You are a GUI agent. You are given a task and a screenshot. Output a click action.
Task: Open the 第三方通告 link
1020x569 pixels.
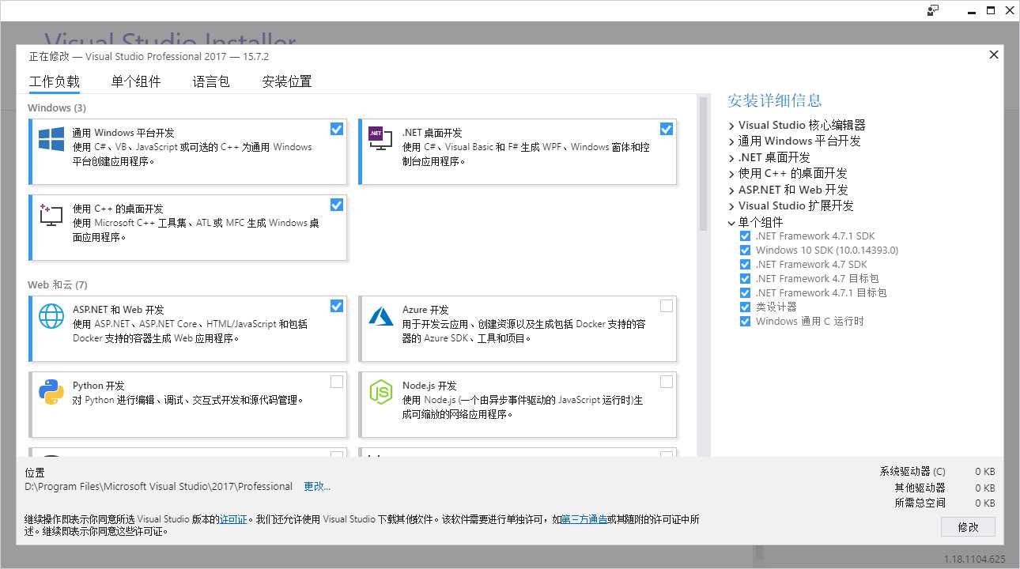[x=584, y=520]
